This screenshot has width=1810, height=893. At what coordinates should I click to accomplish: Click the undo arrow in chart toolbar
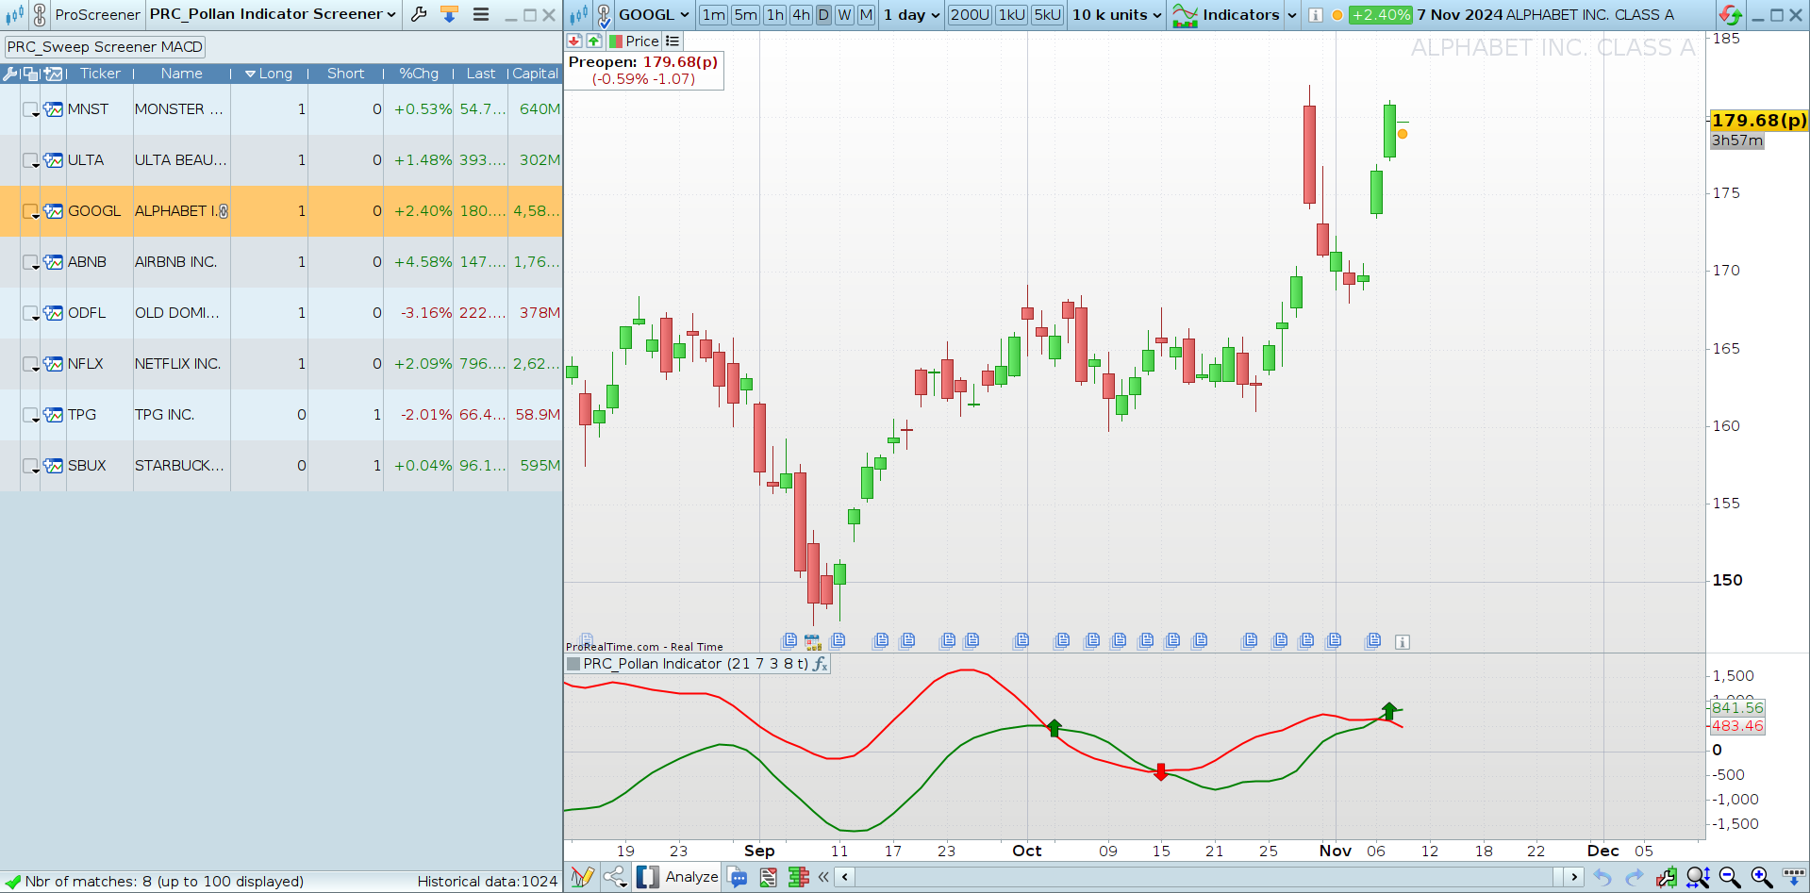click(1602, 877)
